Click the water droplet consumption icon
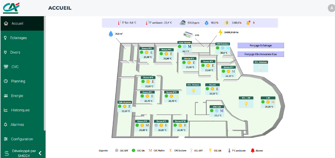Screen dimensions: 335x158 click(111, 34)
